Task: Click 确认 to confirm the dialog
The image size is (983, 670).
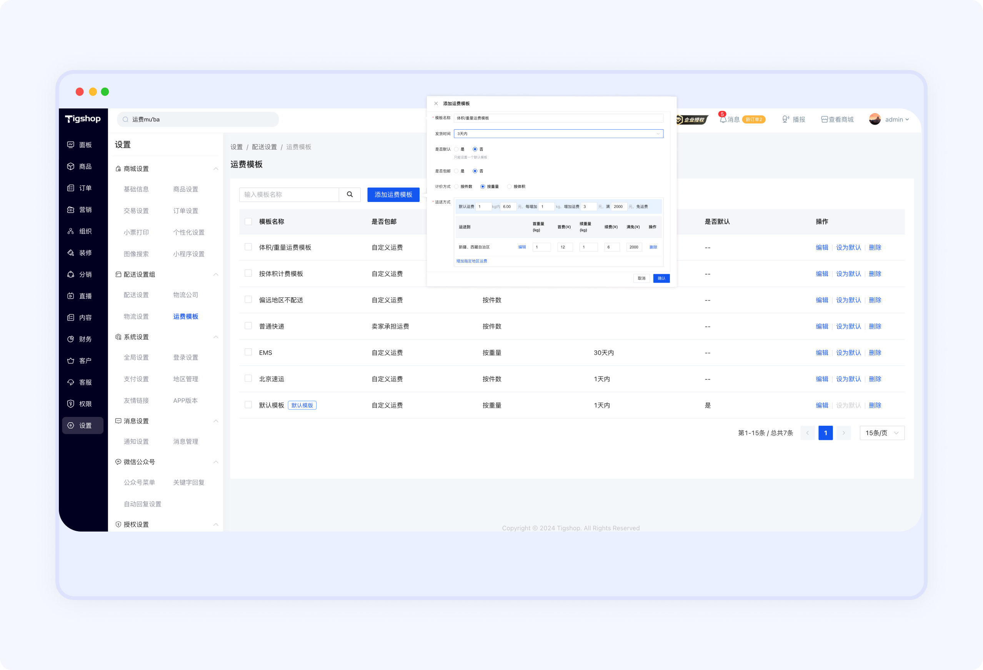Action: [x=661, y=278]
